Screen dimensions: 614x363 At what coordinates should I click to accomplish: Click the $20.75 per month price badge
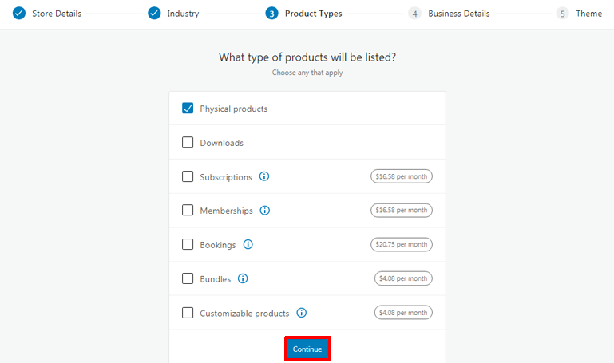coord(402,245)
